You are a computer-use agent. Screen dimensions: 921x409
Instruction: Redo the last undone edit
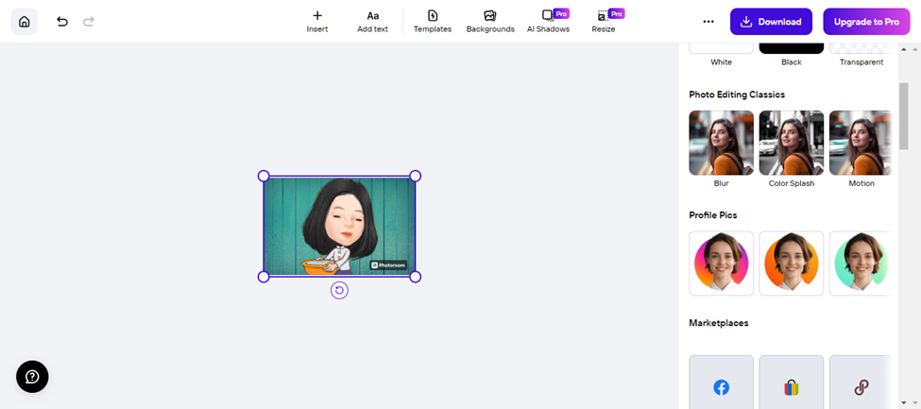tap(89, 22)
